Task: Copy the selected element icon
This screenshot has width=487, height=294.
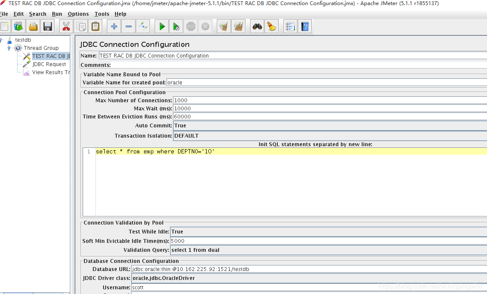Action: click(81, 26)
